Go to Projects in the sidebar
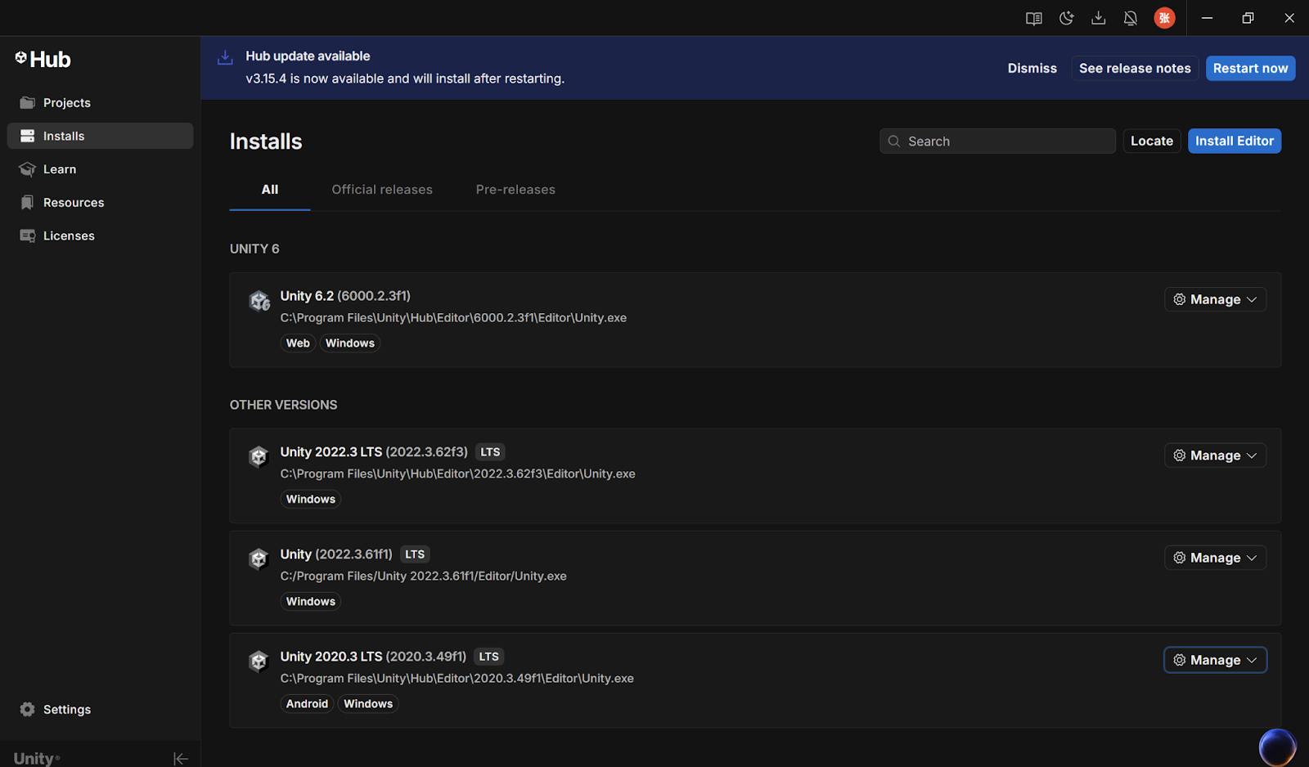Viewport: 1309px width, 767px height. pyautogui.click(x=67, y=103)
